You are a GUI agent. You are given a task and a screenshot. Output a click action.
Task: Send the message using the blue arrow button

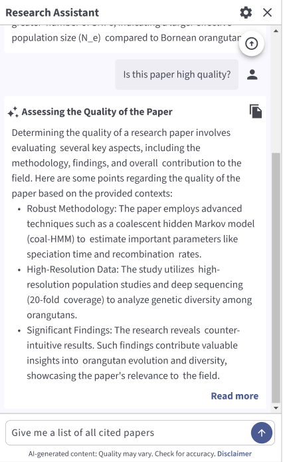(x=262, y=433)
